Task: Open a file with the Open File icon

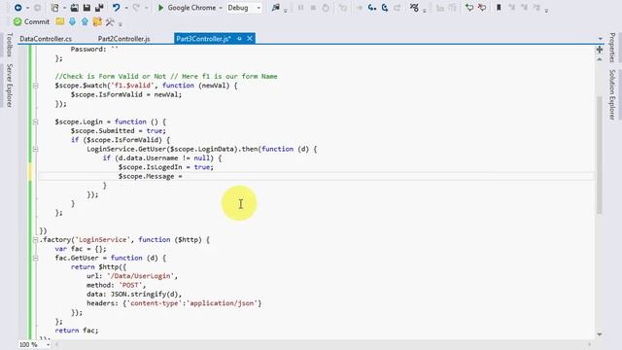Action: coord(74,8)
